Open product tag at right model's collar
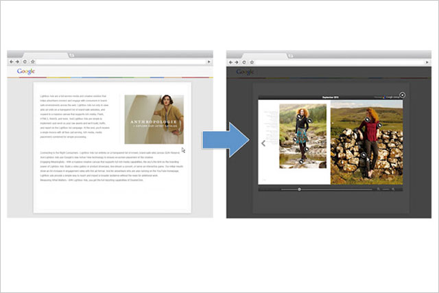The image size is (439, 293). [367, 119]
